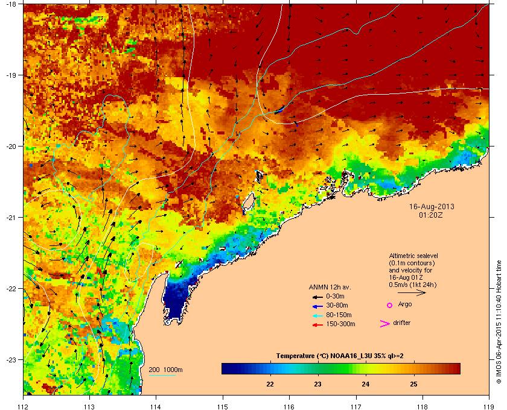Click the blue 30-80m legend arrow
Viewport: 507px width, 410px height.
(x=317, y=306)
